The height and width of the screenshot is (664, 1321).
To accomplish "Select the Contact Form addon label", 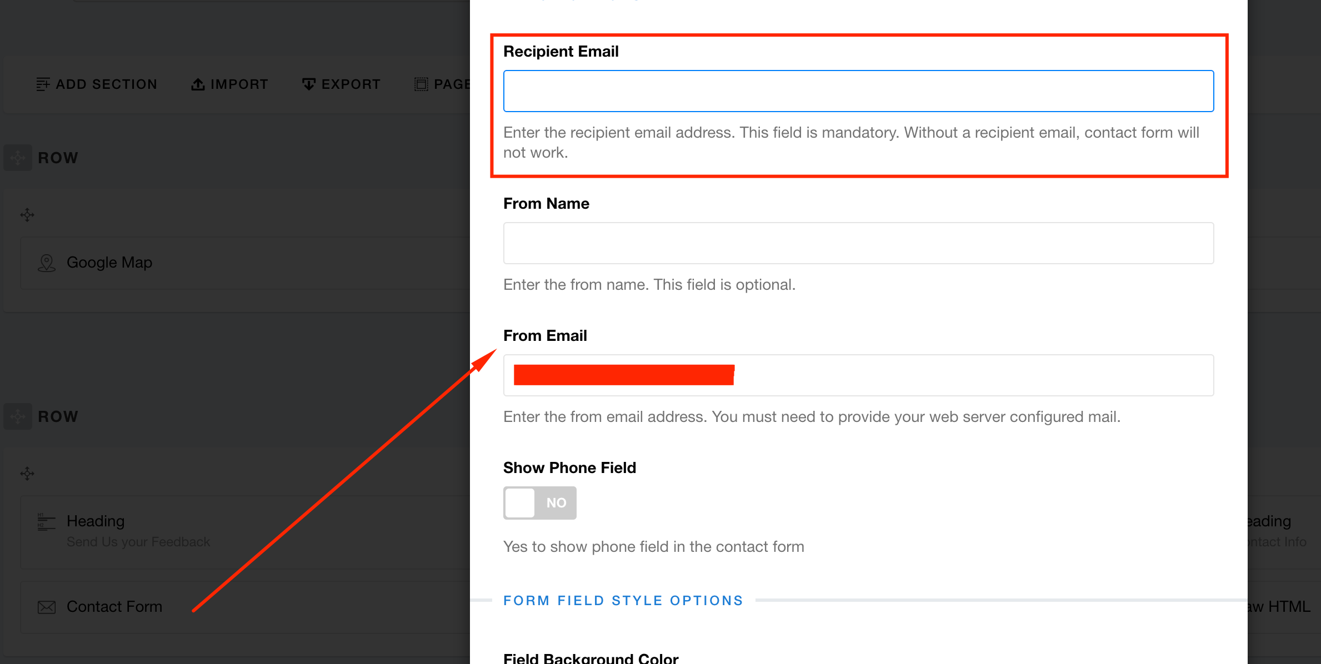I will (x=114, y=607).
